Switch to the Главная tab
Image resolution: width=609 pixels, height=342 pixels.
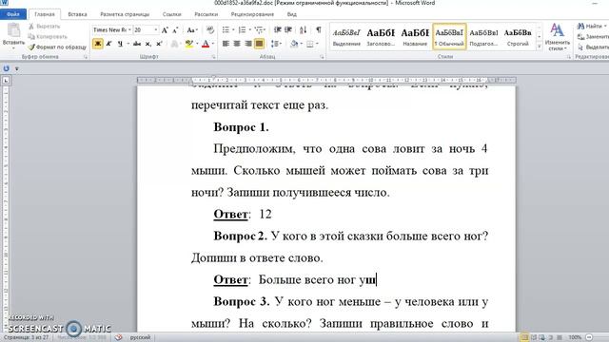(x=45, y=14)
